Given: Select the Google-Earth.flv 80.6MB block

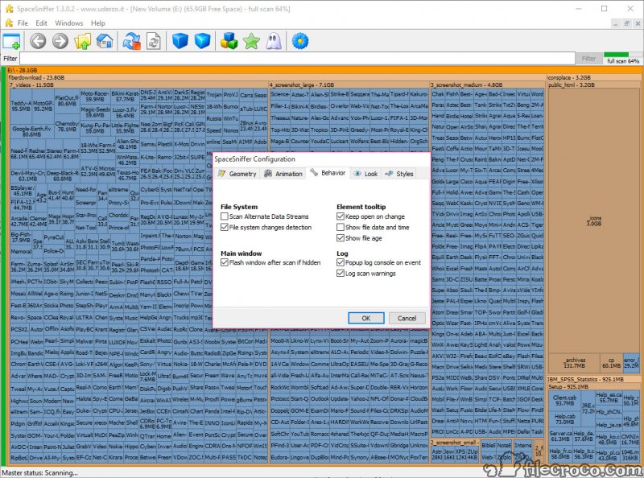Looking at the screenshot, I should tap(31, 131).
